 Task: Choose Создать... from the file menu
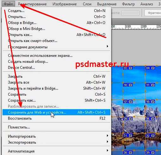56,11
